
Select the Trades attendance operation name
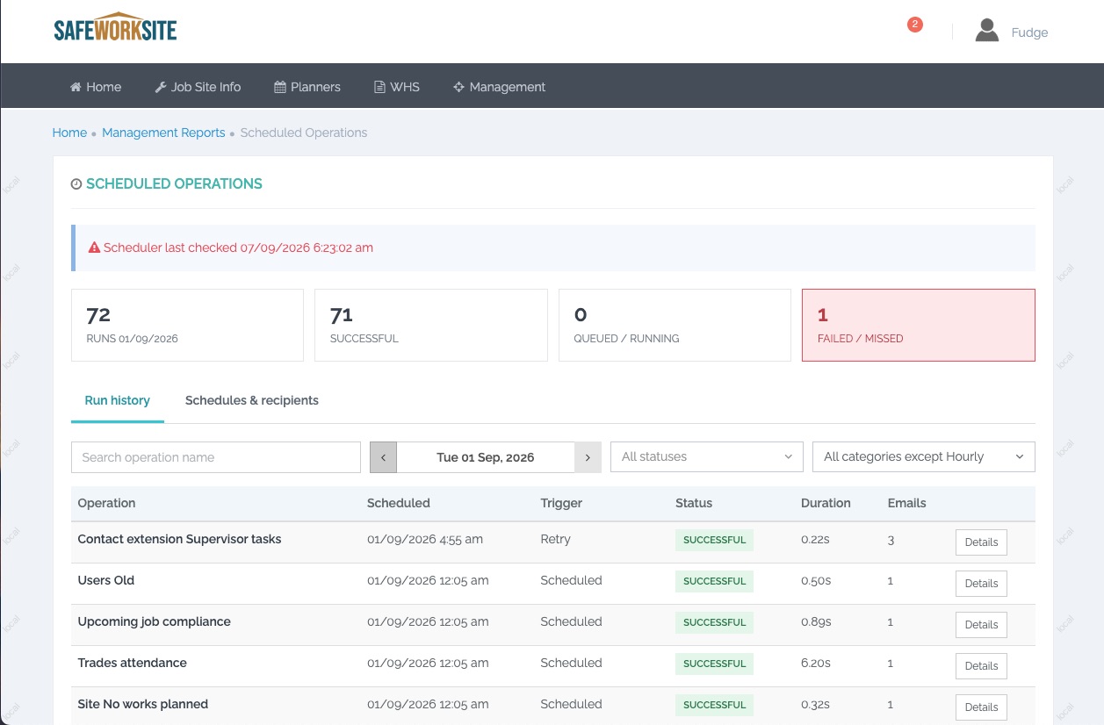[133, 663]
